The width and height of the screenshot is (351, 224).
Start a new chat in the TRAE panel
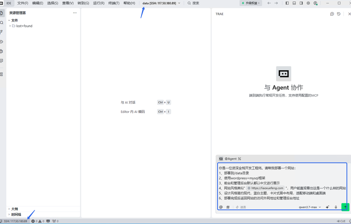click(332, 14)
